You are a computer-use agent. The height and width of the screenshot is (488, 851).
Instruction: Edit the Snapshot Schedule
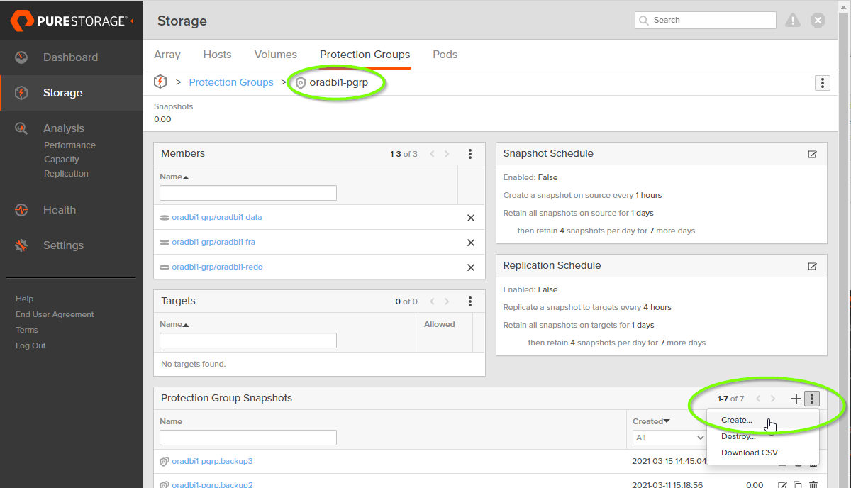(x=812, y=154)
